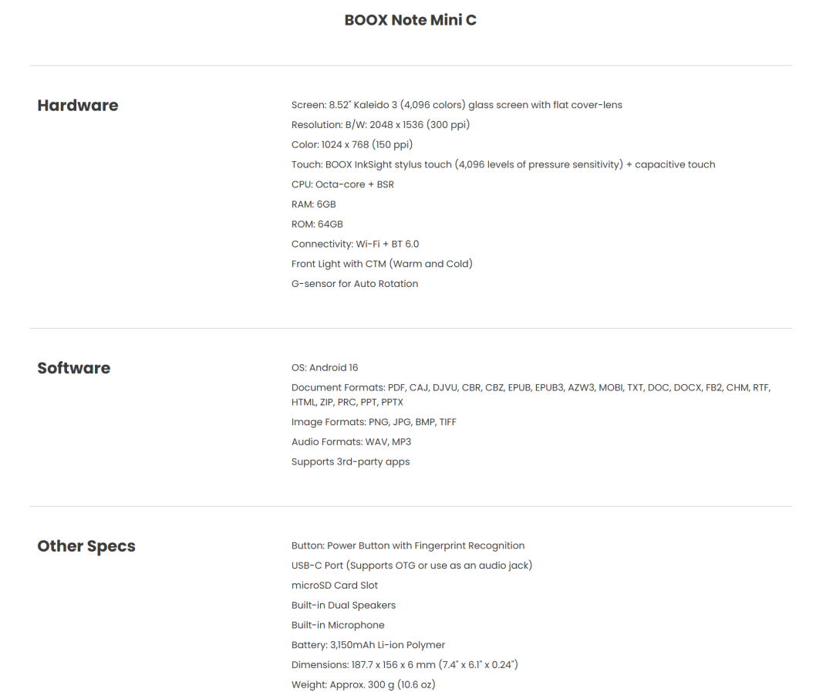Click the Image Formats PNG, JPG line
Image resolution: width=833 pixels, height=699 pixels.
373,422
